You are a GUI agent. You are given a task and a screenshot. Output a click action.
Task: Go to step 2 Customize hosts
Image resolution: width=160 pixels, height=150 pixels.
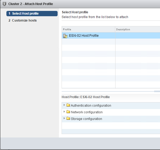23,20
